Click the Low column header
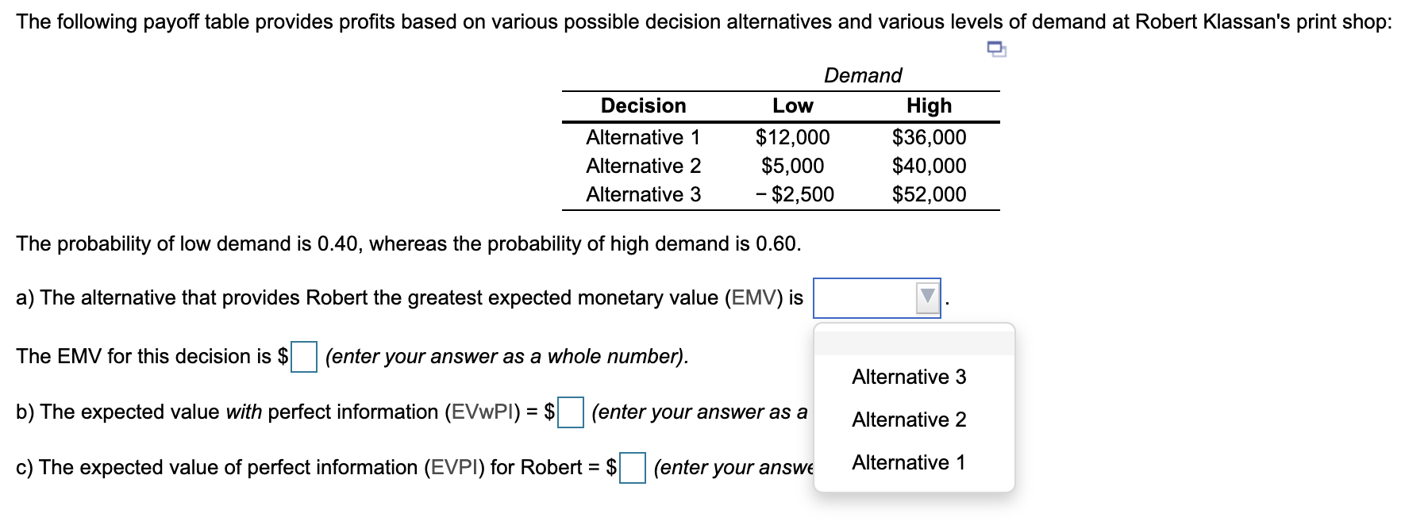Image resolution: width=1405 pixels, height=525 pixels. coord(794,105)
